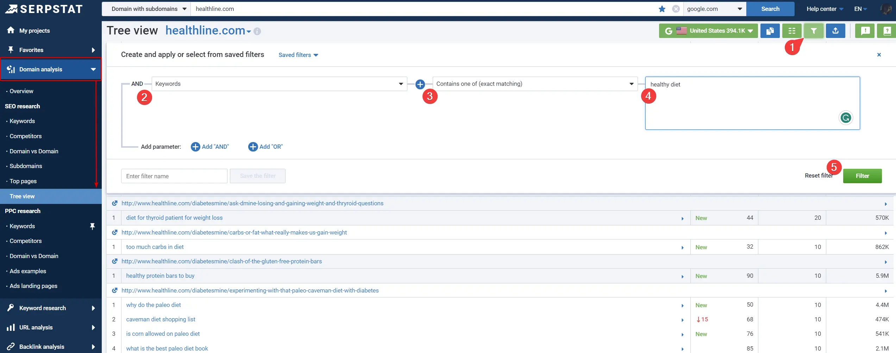Click Add "OR" parameter
Viewport: 896px width, 353px height.
[x=265, y=147]
